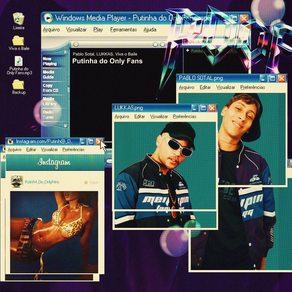Open the Visualizar menu in LUKKAS.png window
This screenshot has width=292, height=292.
(159, 117)
